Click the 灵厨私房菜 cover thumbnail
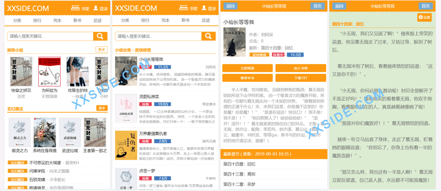 (x=126, y=108)
